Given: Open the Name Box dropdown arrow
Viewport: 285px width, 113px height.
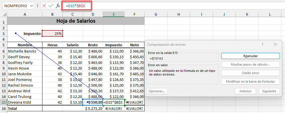Looking at the screenshot, I should [x=31, y=6].
